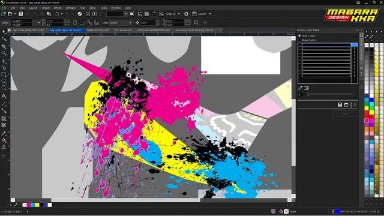Switch to the 'for upload.cdr' document tab
384x216 pixels.
tap(123, 31)
